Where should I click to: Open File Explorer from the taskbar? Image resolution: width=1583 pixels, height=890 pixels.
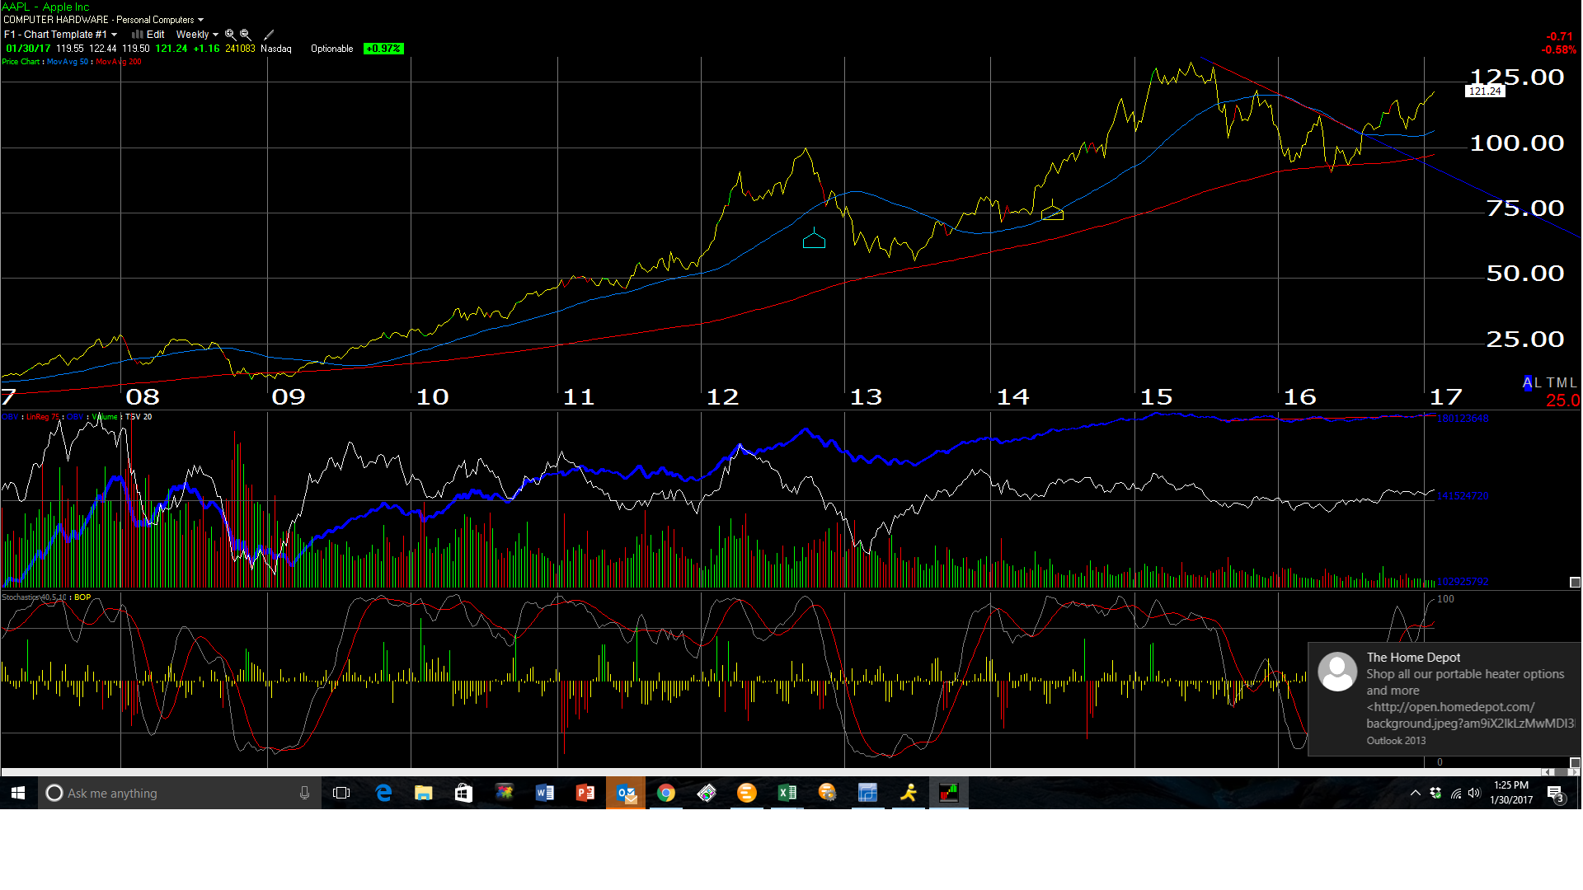coord(424,793)
